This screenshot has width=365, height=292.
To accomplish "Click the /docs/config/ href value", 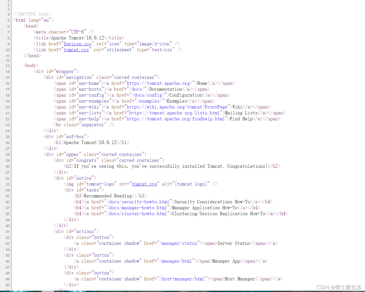I will [148, 95].
